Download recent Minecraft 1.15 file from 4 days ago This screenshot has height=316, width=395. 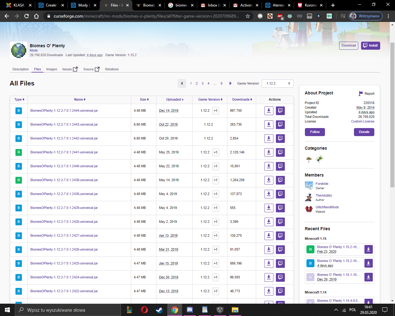pyautogui.click(x=368, y=263)
